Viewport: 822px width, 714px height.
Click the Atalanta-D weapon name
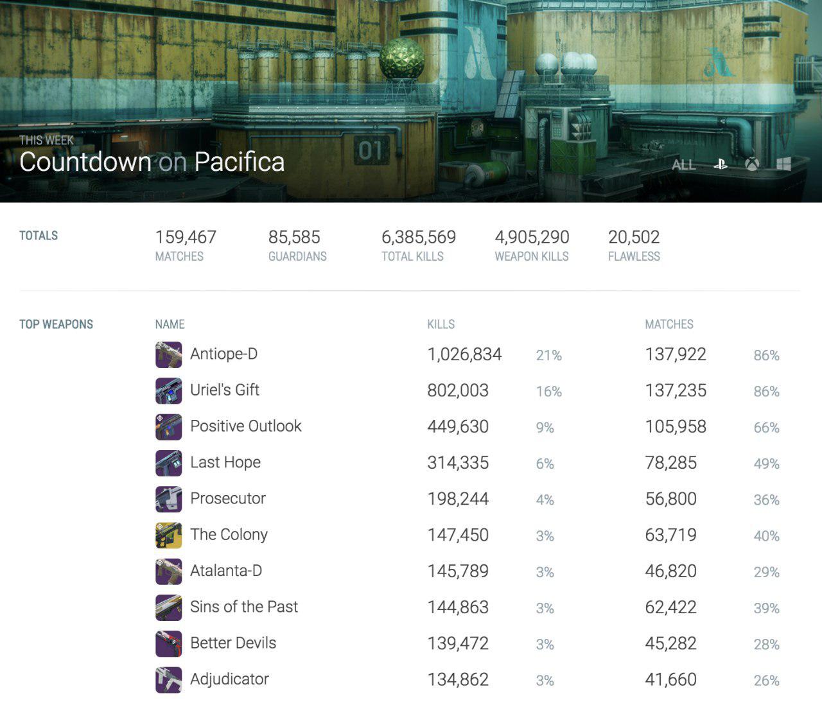pos(226,570)
